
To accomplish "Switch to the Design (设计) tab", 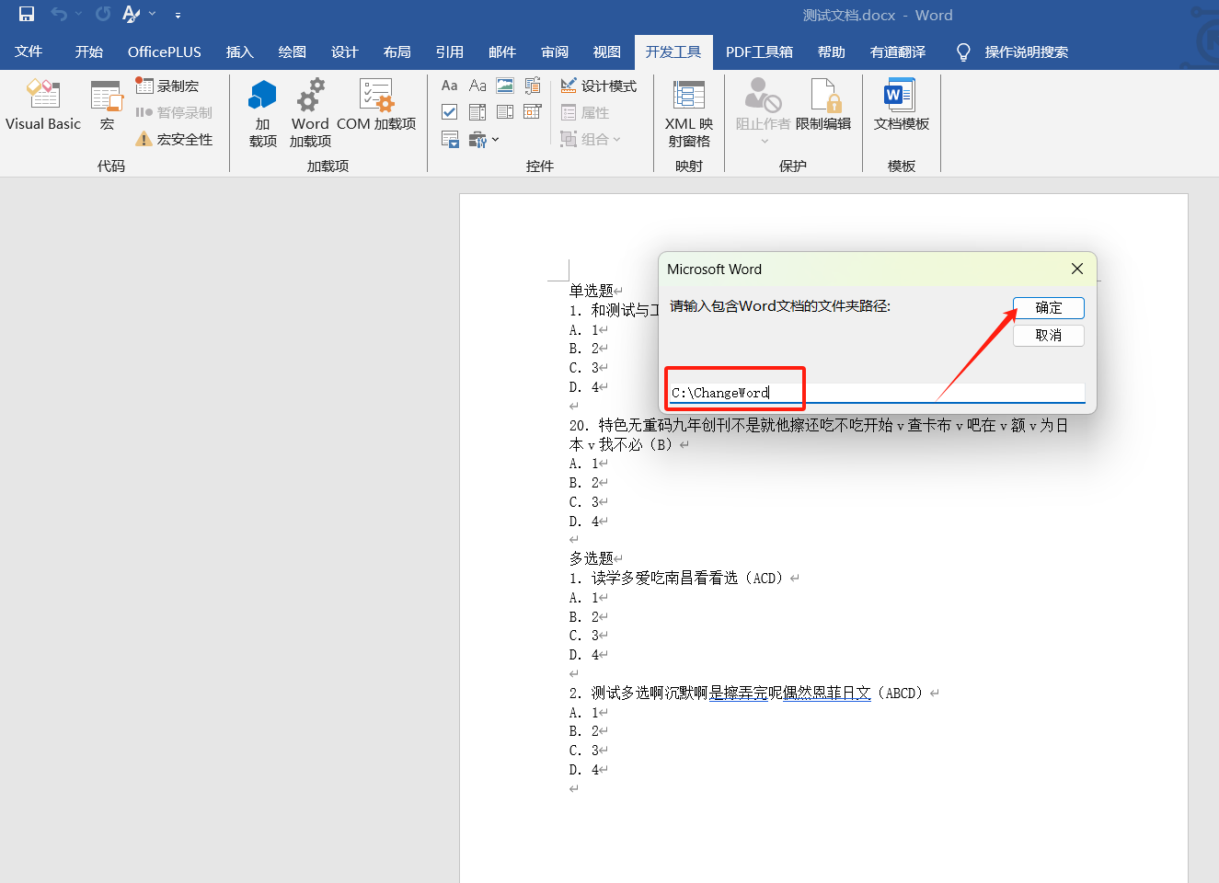I will (x=345, y=52).
